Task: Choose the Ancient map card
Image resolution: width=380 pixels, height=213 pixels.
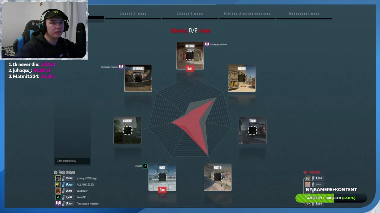Action: pyautogui.click(x=127, y=130)
